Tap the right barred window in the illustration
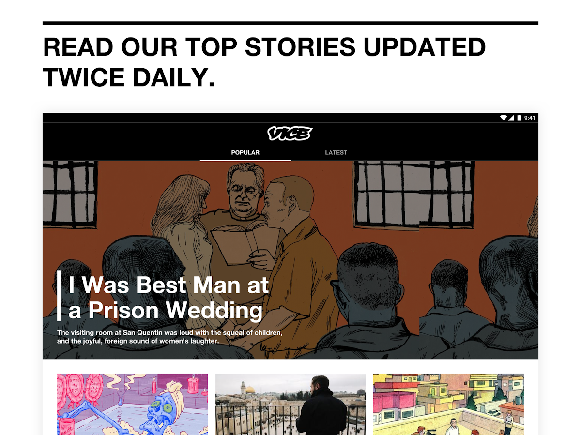 (413, 194)
